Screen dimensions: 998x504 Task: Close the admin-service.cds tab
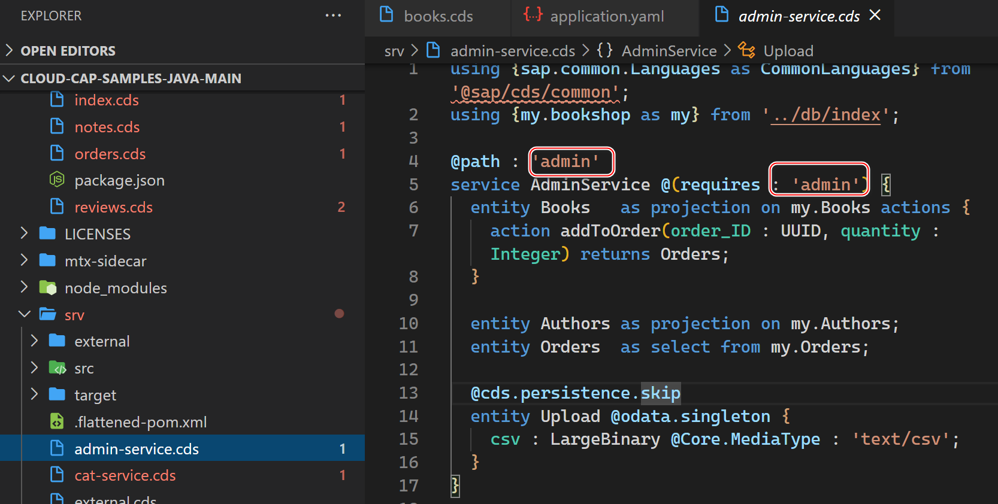tap(875, 15)
